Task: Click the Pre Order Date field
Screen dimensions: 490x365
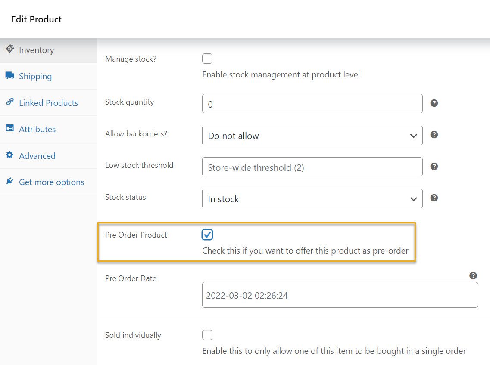Action: click(340, 295)
